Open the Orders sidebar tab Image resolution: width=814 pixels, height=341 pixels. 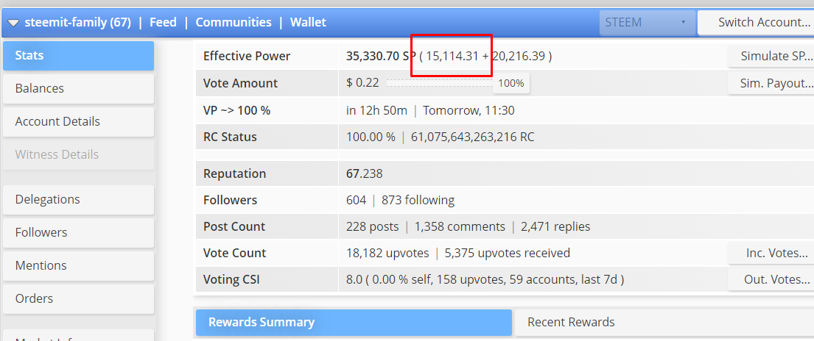[78, 299]
